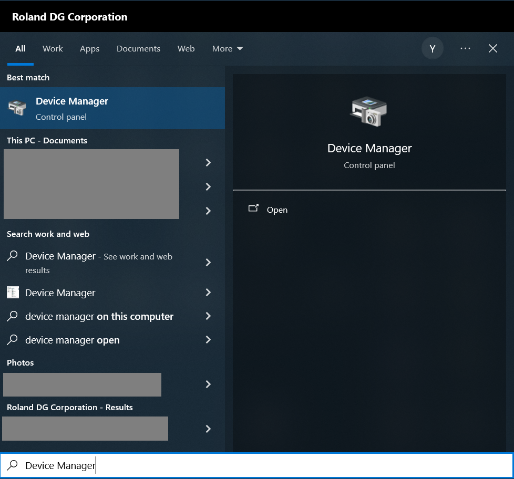514x479 pixels.
Task: Click the large Device Manager preview icon
Action: (369, 111)
